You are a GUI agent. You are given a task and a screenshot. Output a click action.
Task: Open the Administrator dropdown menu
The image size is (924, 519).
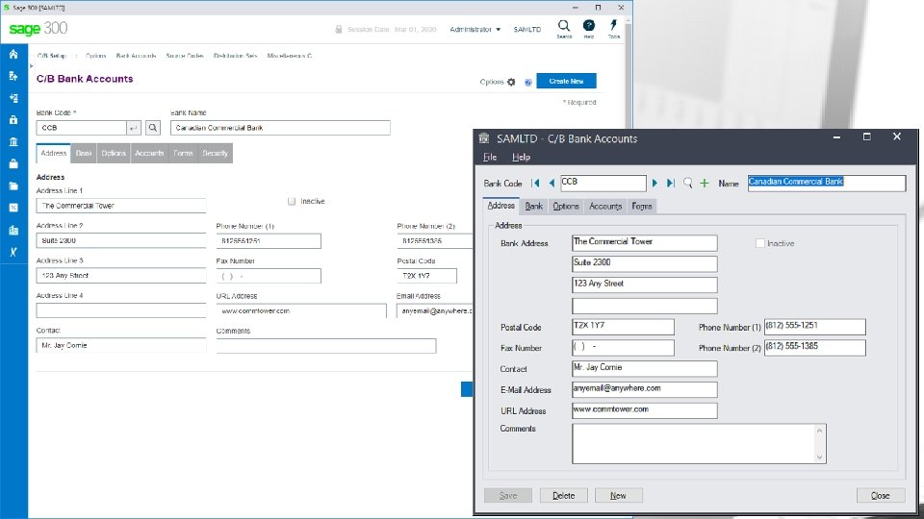point(475,30)
